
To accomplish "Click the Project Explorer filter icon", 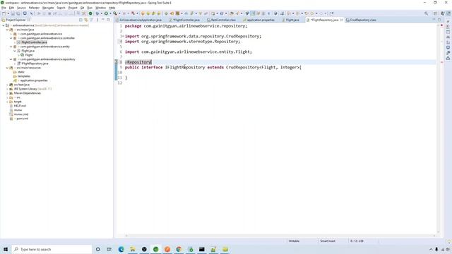I will click(91, 20).
